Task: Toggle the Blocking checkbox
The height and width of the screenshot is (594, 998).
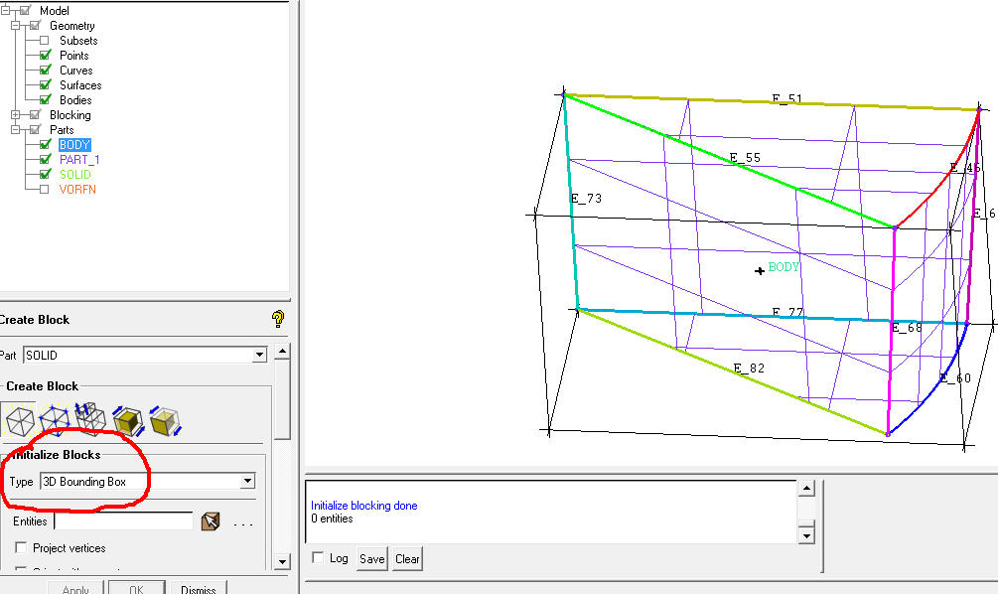Action: 35,114
